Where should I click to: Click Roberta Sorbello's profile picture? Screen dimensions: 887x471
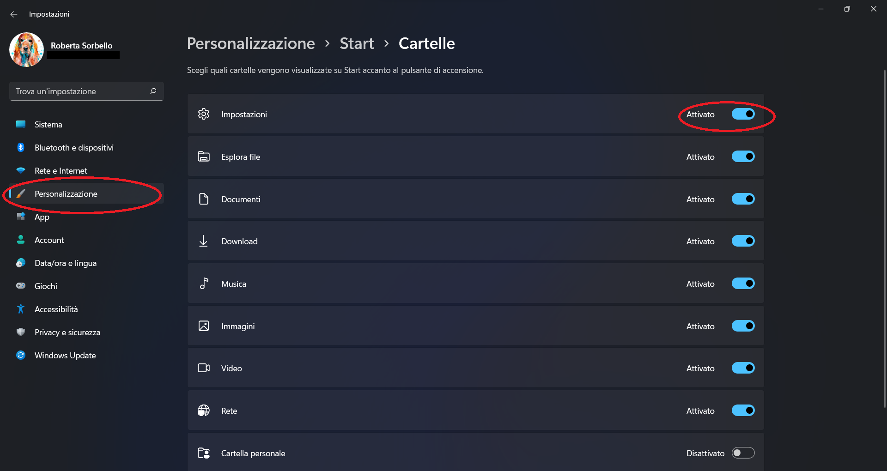tap(26, 49)
